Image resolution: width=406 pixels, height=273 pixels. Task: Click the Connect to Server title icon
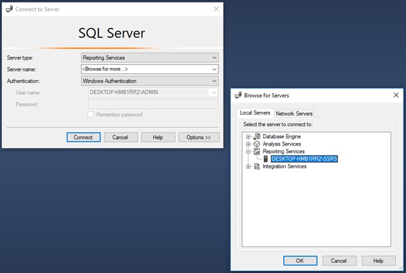(x=9, y=9)
